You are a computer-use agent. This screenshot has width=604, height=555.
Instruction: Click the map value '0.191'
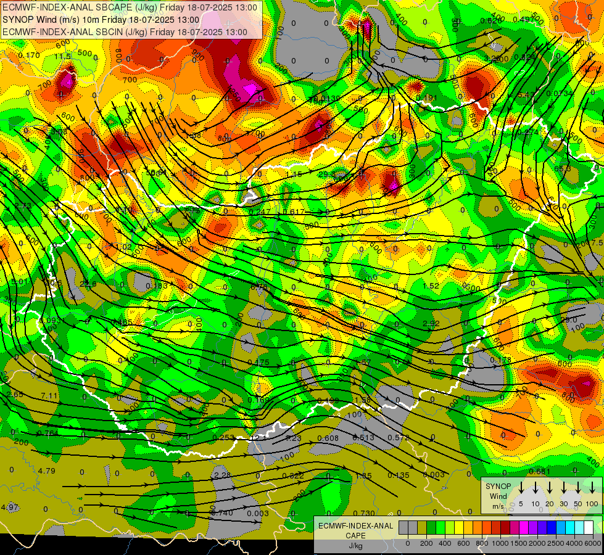[427, 98]
